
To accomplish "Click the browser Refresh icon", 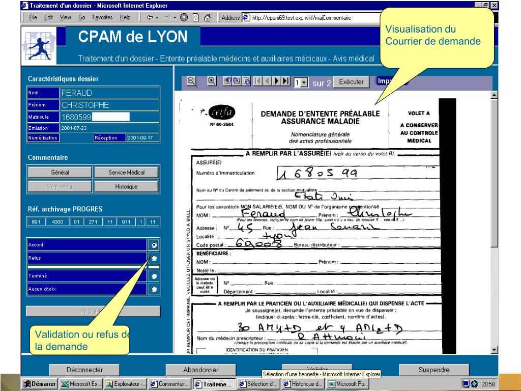I will 196,17.
